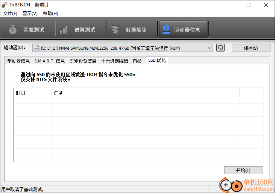Click the 驱动器(D): label

[x=15, y=47]
